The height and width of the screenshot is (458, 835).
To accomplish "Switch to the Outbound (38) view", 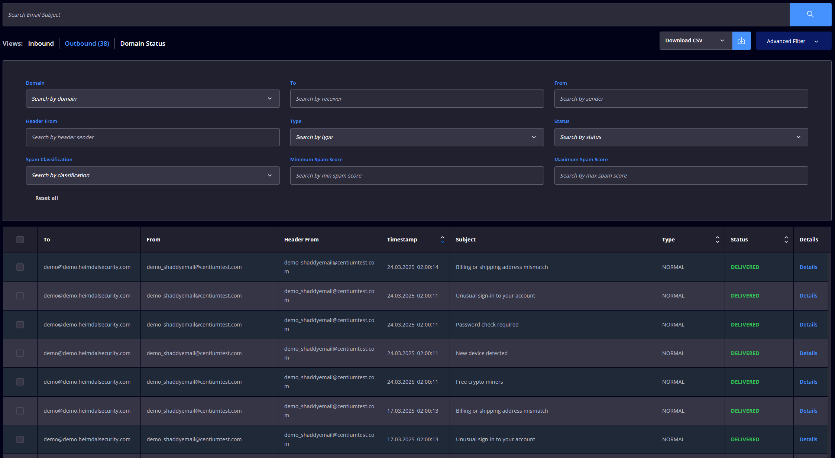I will [x=87, y=43].
